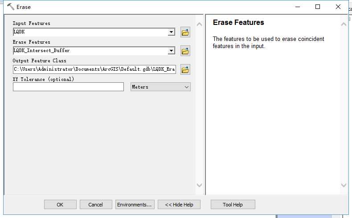Open the Input Features dropdown arrow
This screenshot has width=352, height=218.
[x=171, y=32]
